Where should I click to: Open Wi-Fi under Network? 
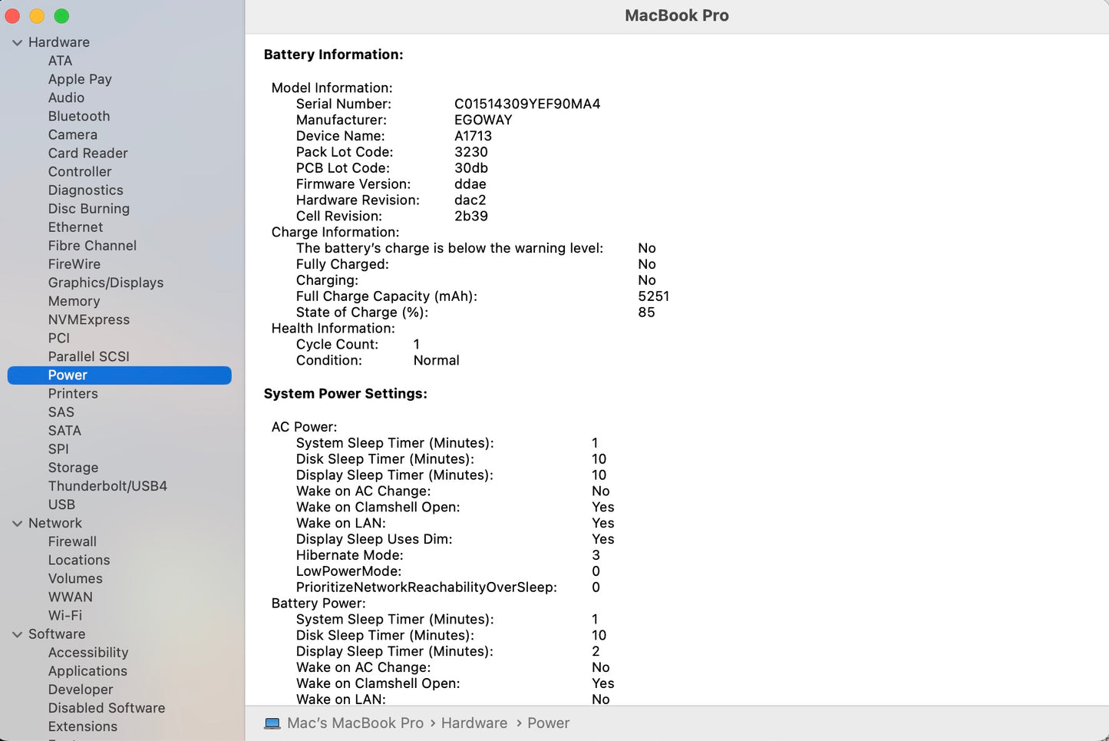(x=64, y=616)
